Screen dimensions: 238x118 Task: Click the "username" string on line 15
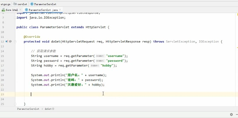point(115,56)
